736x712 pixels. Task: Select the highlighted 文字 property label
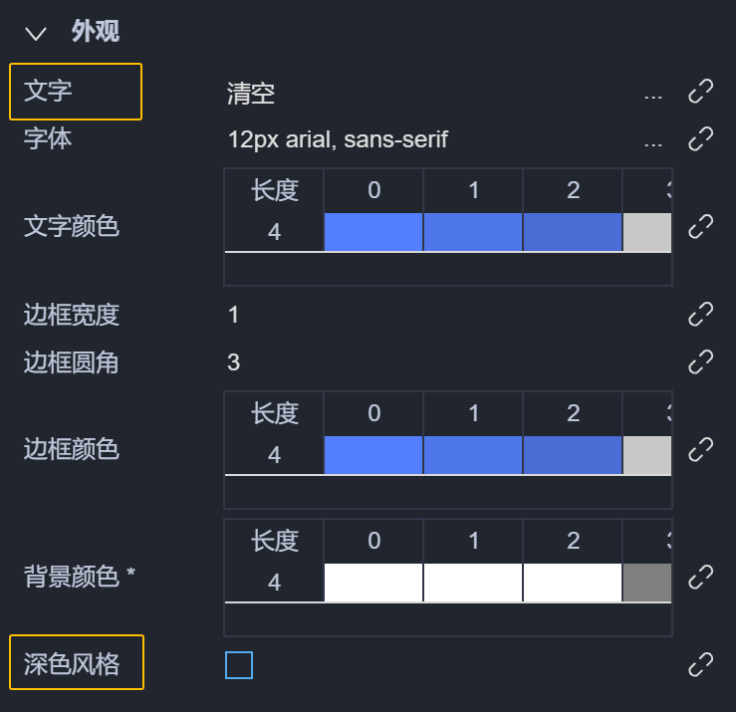(x=76, y=92)
